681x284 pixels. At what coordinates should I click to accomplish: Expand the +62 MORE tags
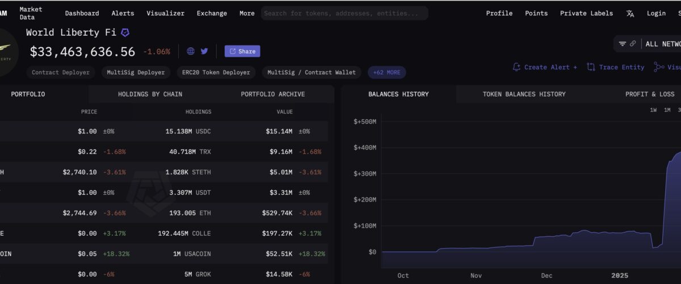pos(386,72)
